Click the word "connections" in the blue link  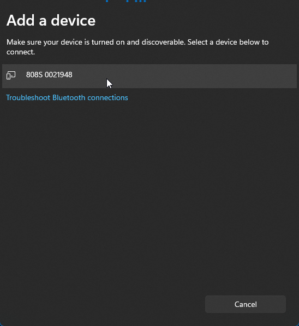tap(107, 98)
